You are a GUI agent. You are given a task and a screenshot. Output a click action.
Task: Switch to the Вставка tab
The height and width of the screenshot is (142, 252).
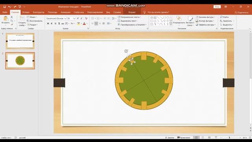(26, 12)
